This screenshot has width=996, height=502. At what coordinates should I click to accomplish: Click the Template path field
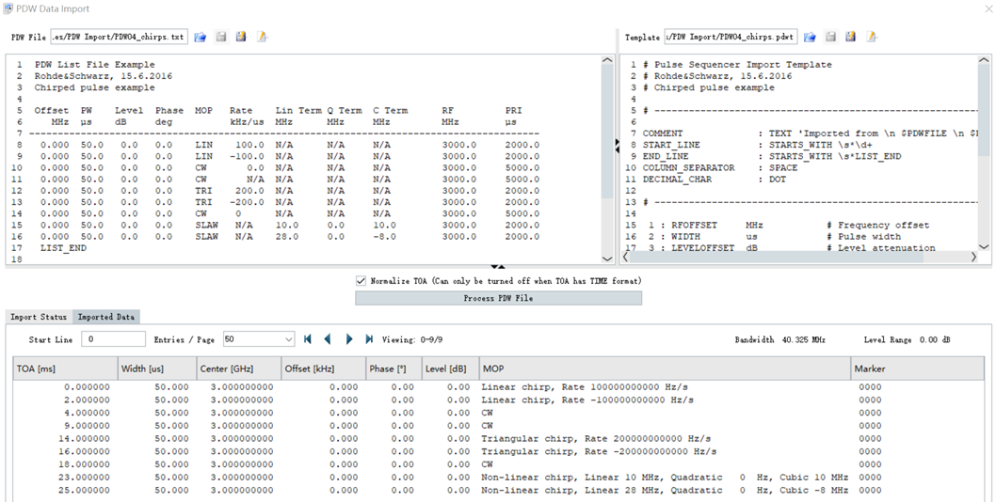731,38
